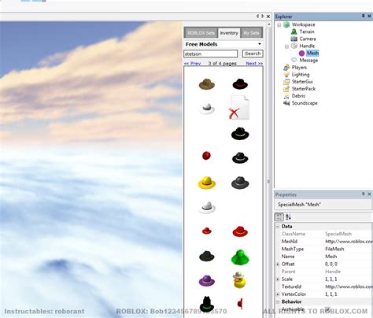This screenshot has height=318, width=373.
Task: Select the Players service icon
Action: pyautogui.click(x=286, y=68)
